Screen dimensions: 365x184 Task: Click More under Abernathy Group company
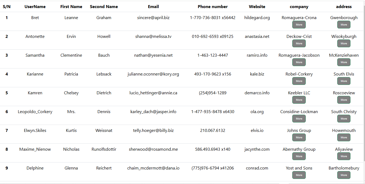pos(299,156)
